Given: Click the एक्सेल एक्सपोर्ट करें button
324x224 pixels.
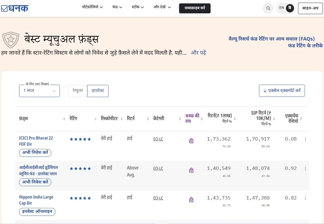Looking at the screenshot, I should point(282,91).
